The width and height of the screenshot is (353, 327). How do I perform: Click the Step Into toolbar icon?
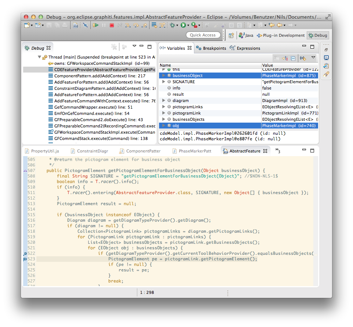pyautogui.click(x=128, y=25)
